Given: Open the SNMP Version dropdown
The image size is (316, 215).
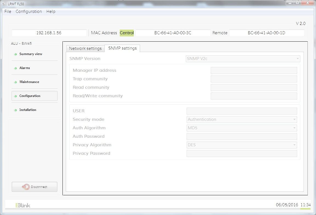Looking at the screenshot, I should click(x=243, y=59).
